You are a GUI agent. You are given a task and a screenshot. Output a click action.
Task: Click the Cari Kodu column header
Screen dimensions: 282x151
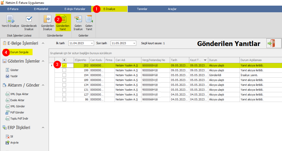pyautogui.click(x=97, y=60)
